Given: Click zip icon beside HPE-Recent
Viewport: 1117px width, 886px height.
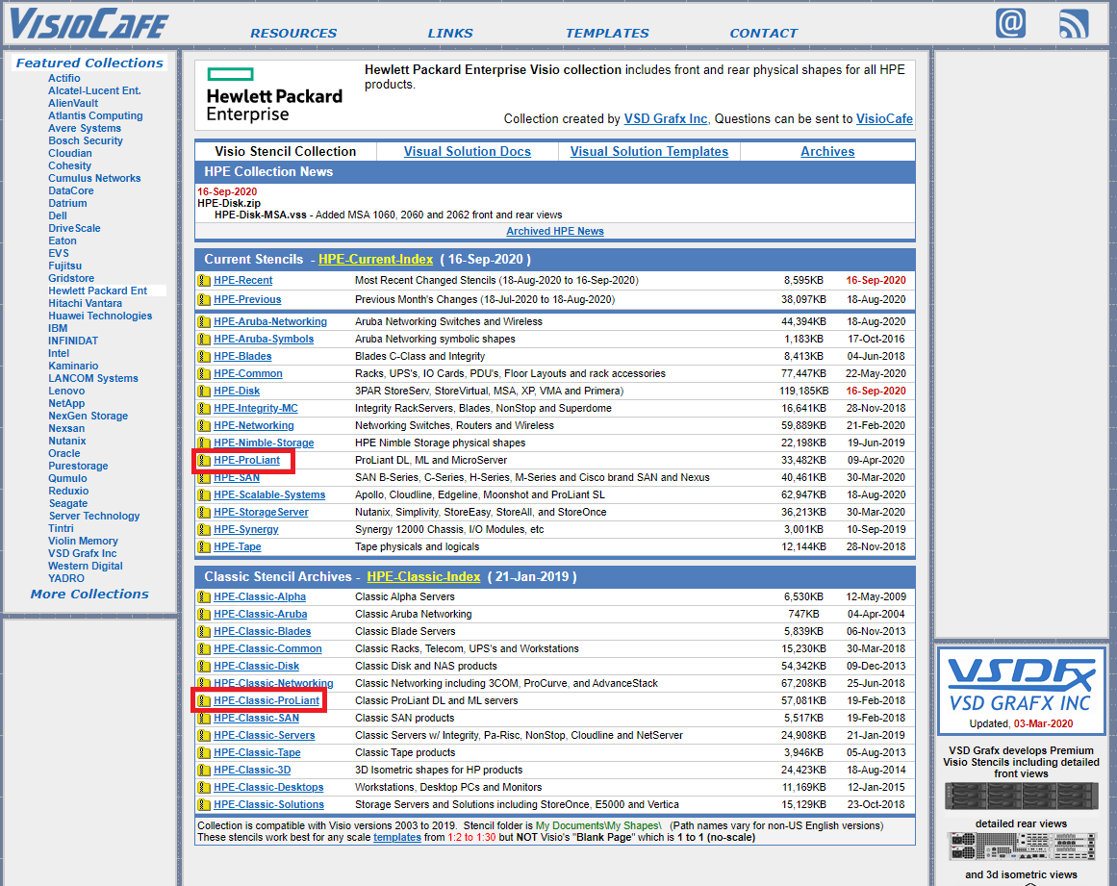Looking at the screenshot, I should point(204,281).
